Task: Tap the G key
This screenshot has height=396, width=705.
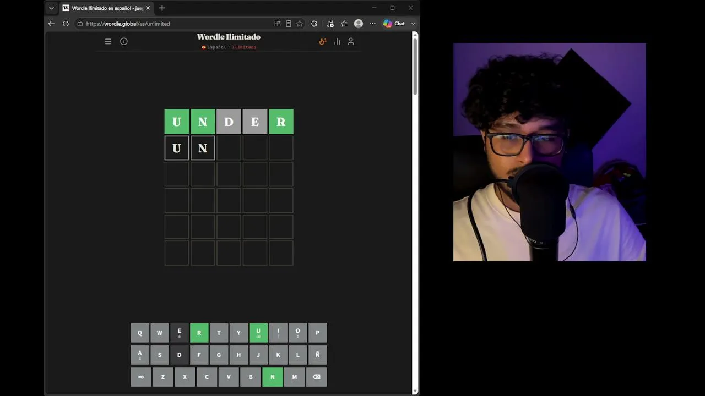Action: click(x=219, y=355)
